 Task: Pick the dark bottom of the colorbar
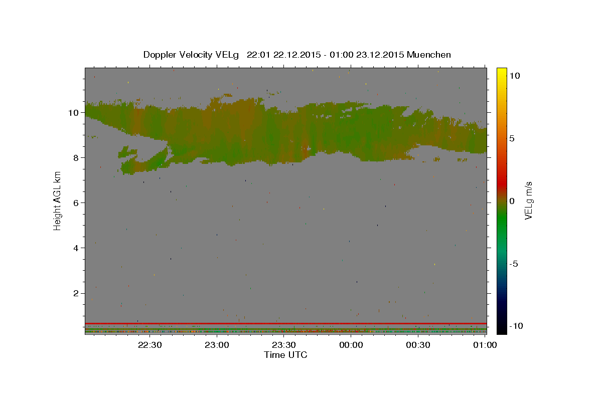click(502, 326)
